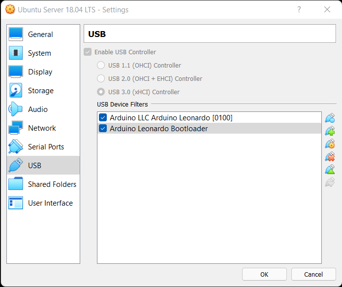The width and height of the screenshot is (342, 287).
Task: Open the help question mark button
Action: click(x=299, y=10)
